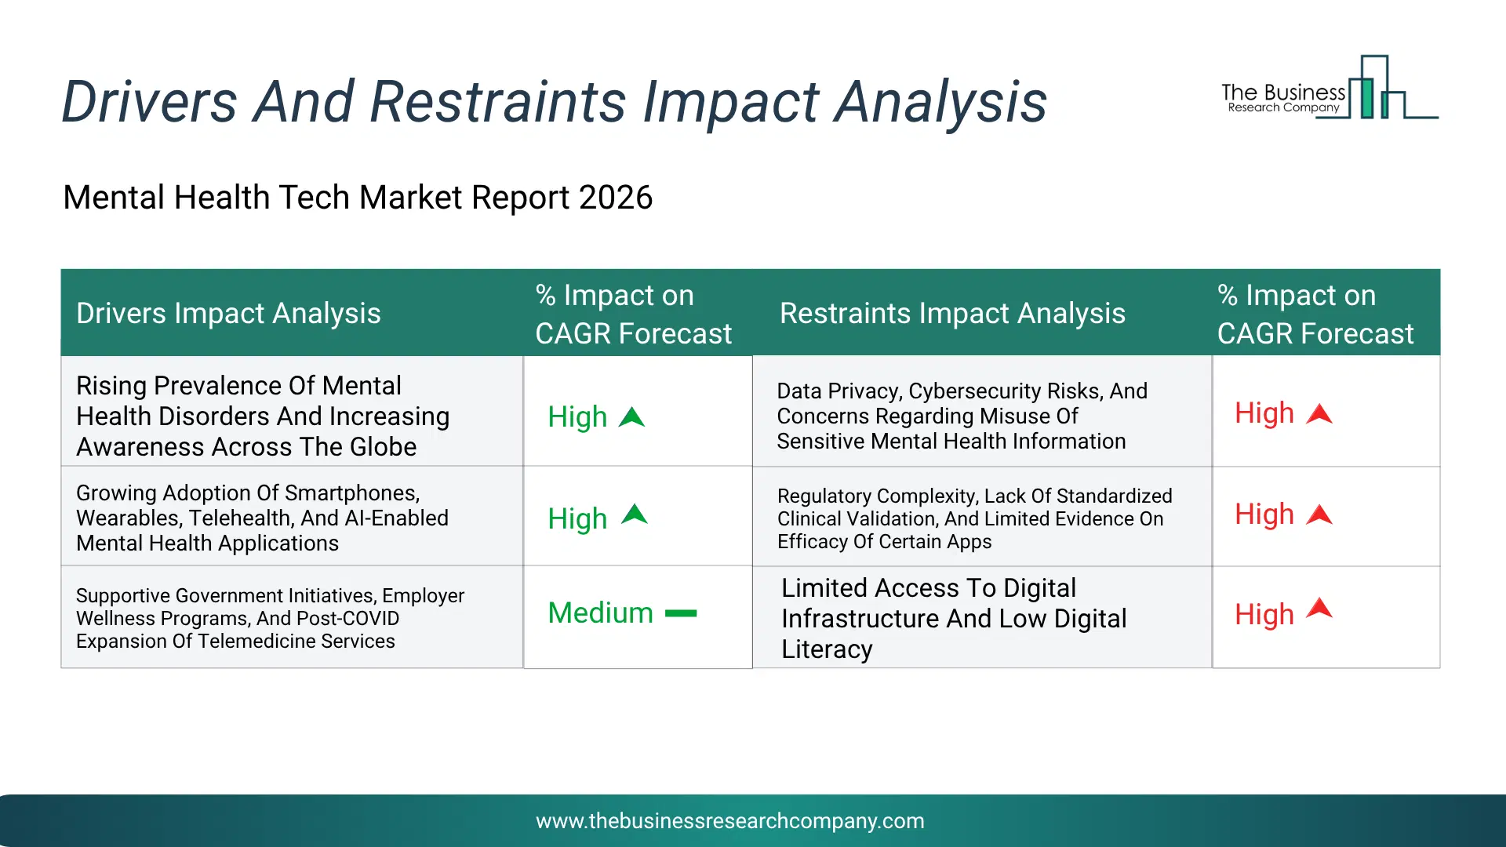Click '% Impact on CAGR Forecast' header after Restraints

click(x=1315, y=314)
